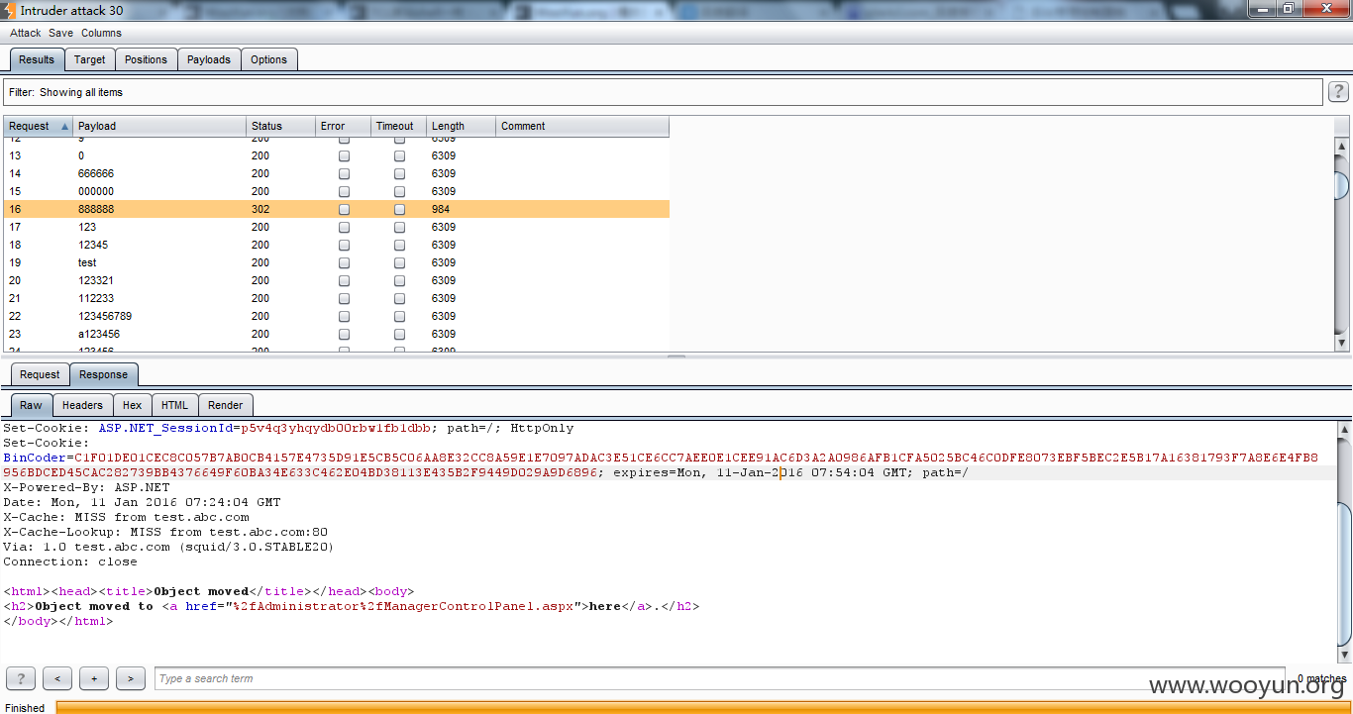
Task: Switch to the Results tab
Action: pos(37,59)
